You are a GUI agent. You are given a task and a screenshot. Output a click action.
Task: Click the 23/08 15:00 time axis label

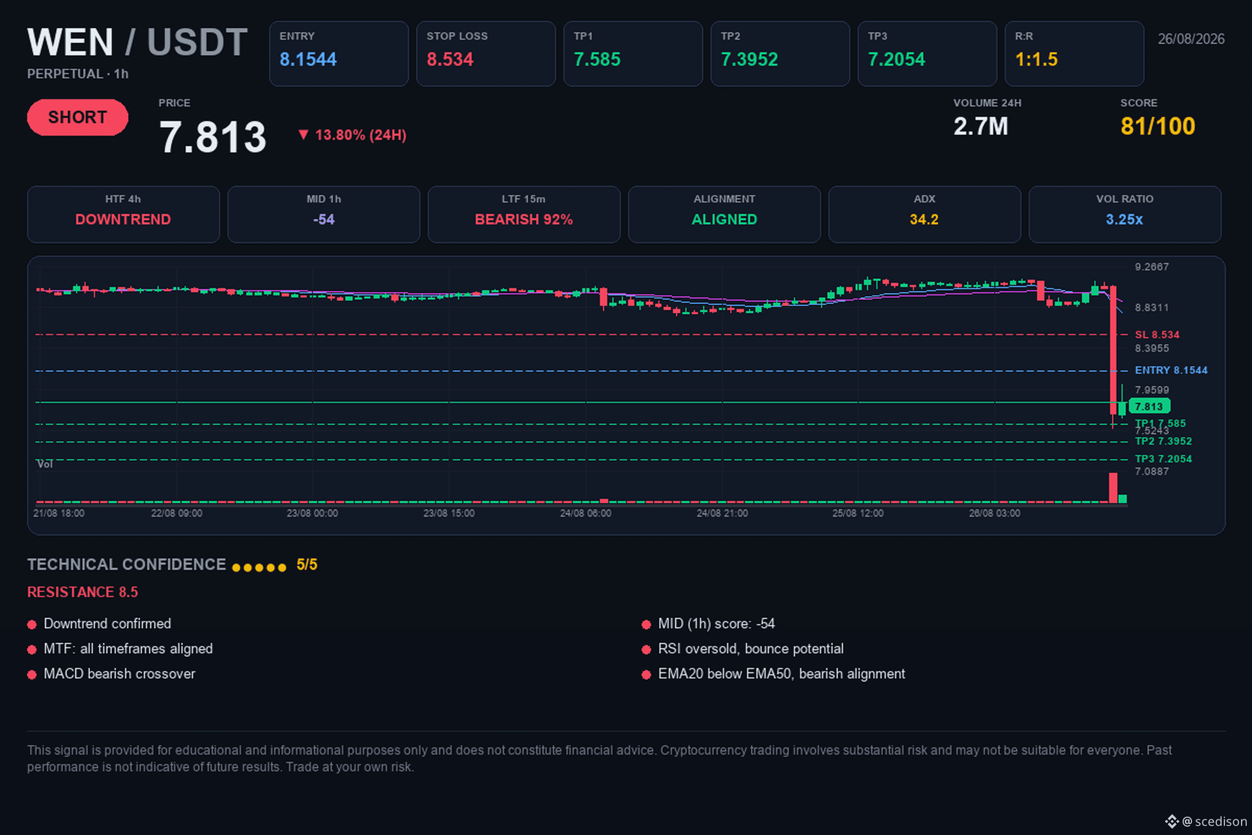click(449, 514)
